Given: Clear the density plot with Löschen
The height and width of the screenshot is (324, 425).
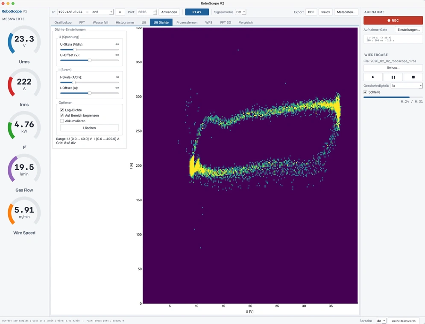Looking at the screenshot, I should 89,128.
